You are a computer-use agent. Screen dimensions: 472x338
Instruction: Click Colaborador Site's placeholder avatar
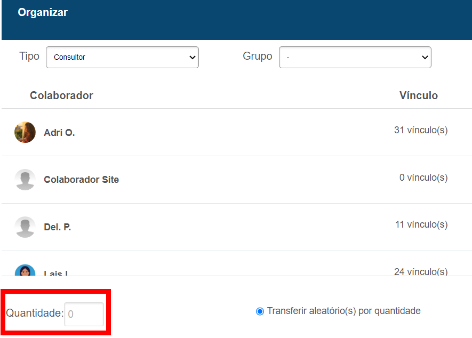click(25, 180)
